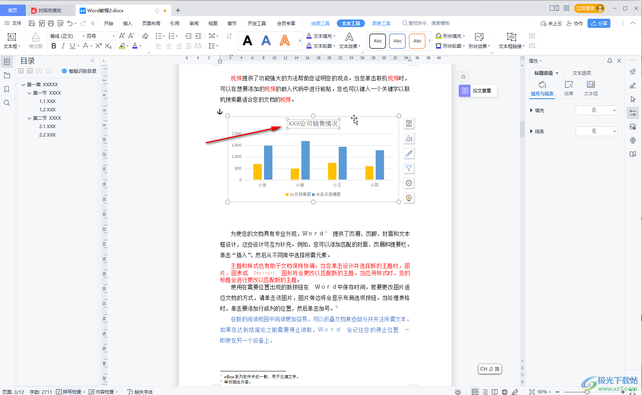Image resolution: width=642 pixels, height=395 pixels.
Task: Click the command search box
Action: click(427, 23)
